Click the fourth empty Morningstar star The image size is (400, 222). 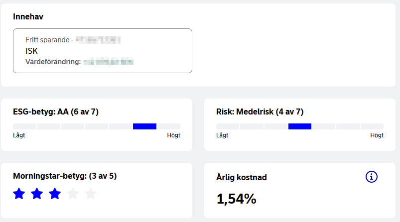tap(73, 194)
